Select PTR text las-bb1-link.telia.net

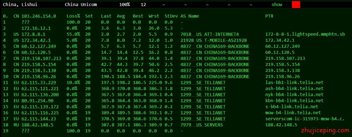click(294, 83)
